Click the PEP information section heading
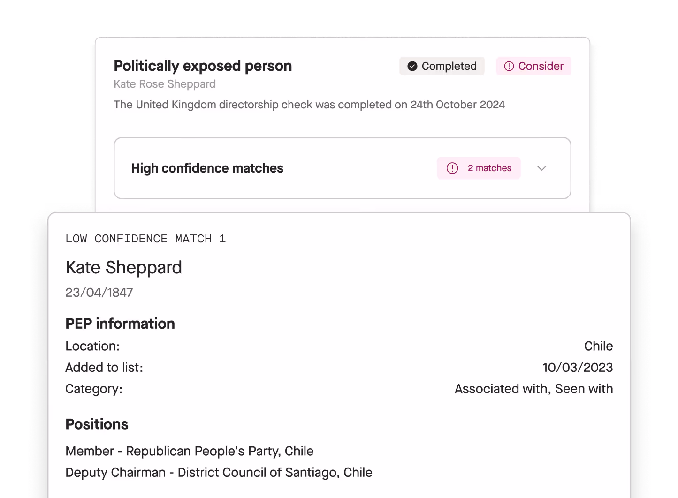The image size is (678, 498). coord(120,324)
